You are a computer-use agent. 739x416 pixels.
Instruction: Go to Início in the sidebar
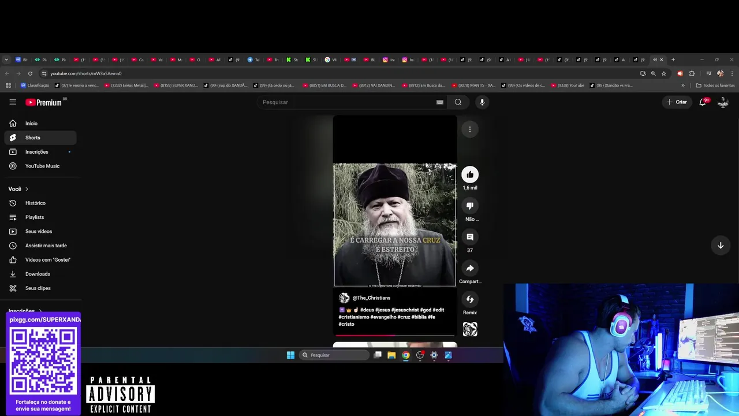pos(40,124)
